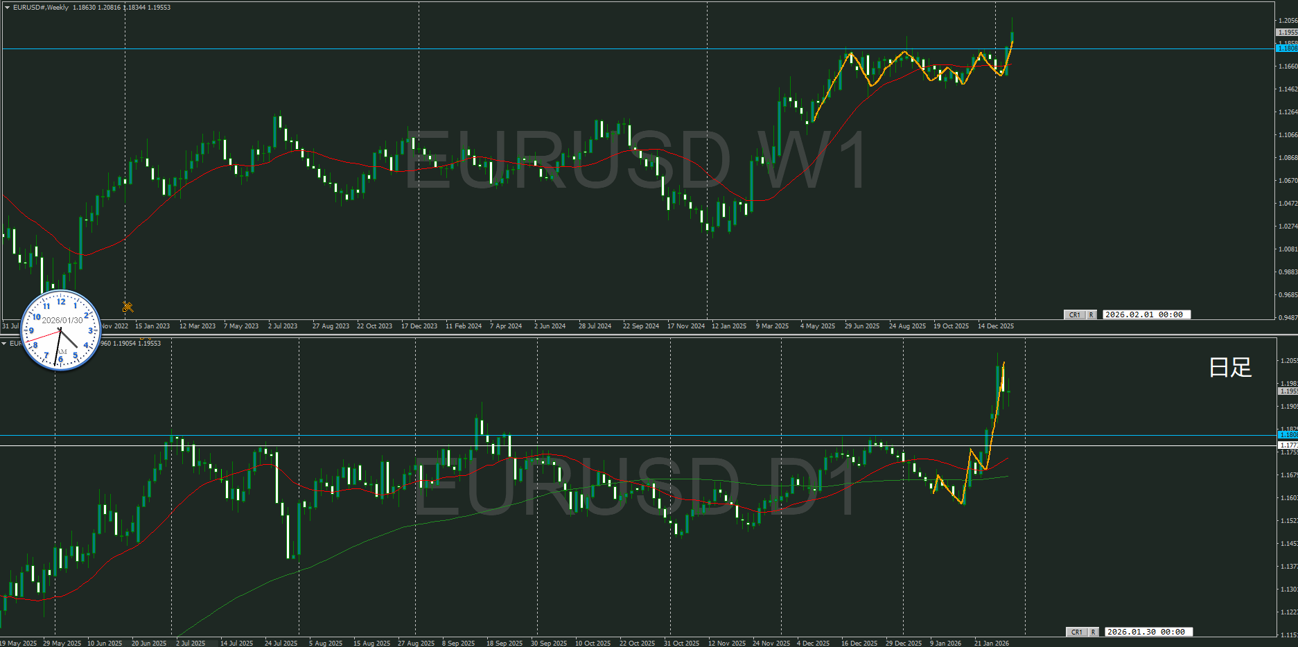
Task: Click R button on daily chart
Action: [x=1093, y=632]
